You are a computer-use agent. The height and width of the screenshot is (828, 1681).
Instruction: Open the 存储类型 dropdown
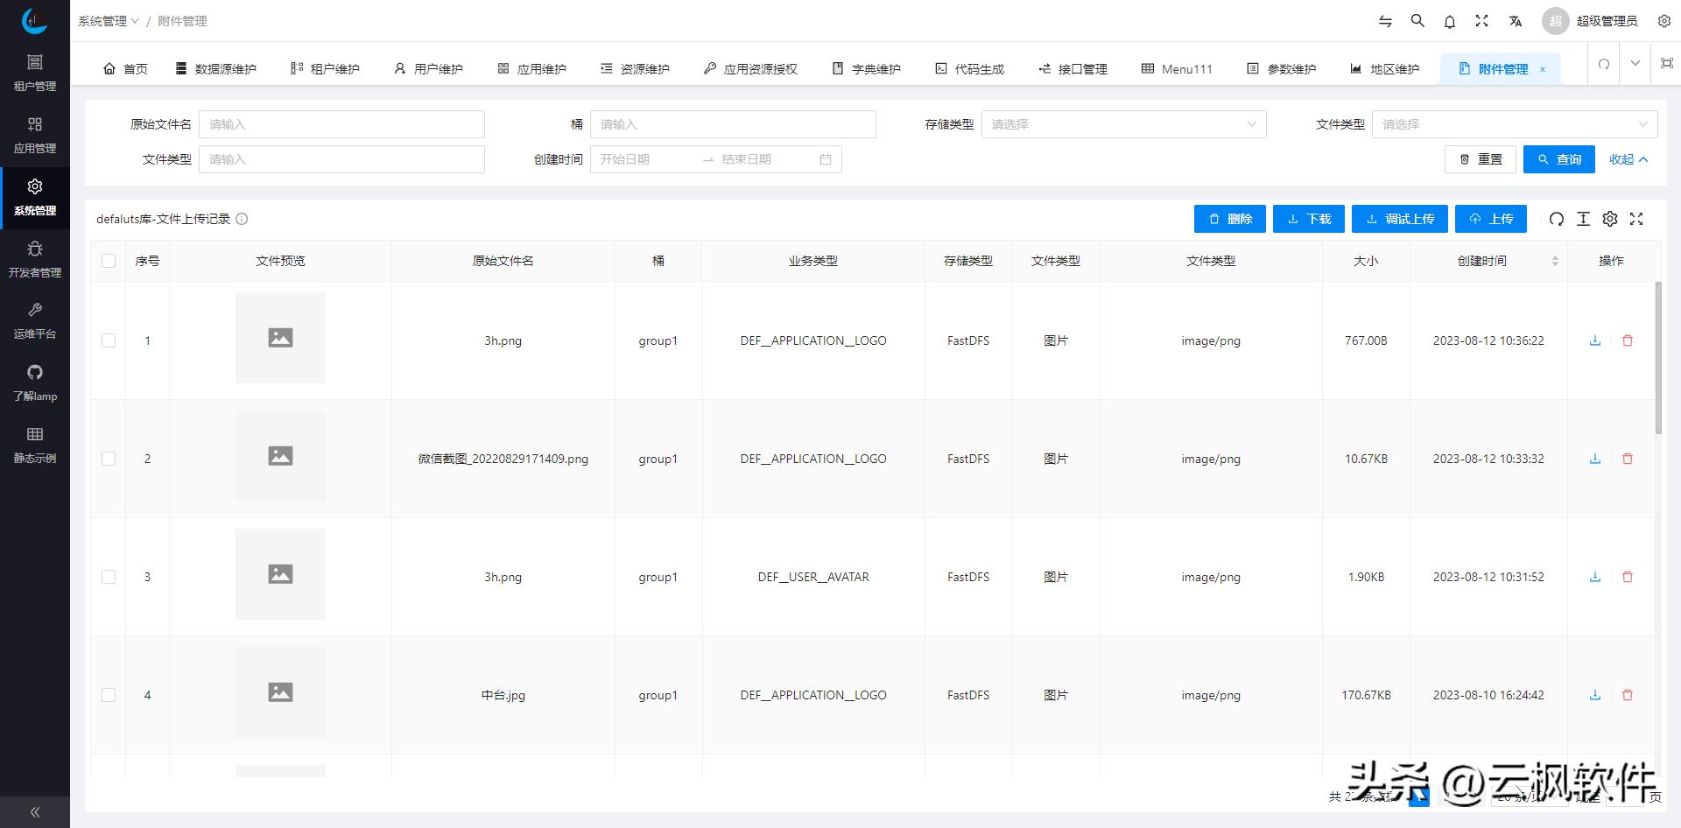(1123, 123)
